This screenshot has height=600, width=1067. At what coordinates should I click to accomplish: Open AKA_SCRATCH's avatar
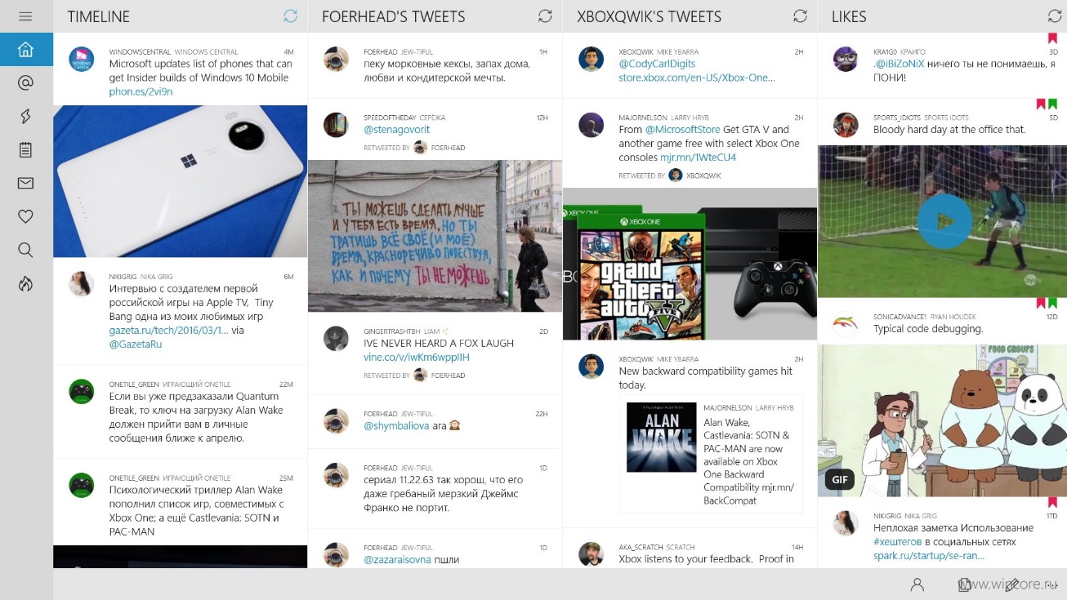pyautogui.click(x=592, y=554)
